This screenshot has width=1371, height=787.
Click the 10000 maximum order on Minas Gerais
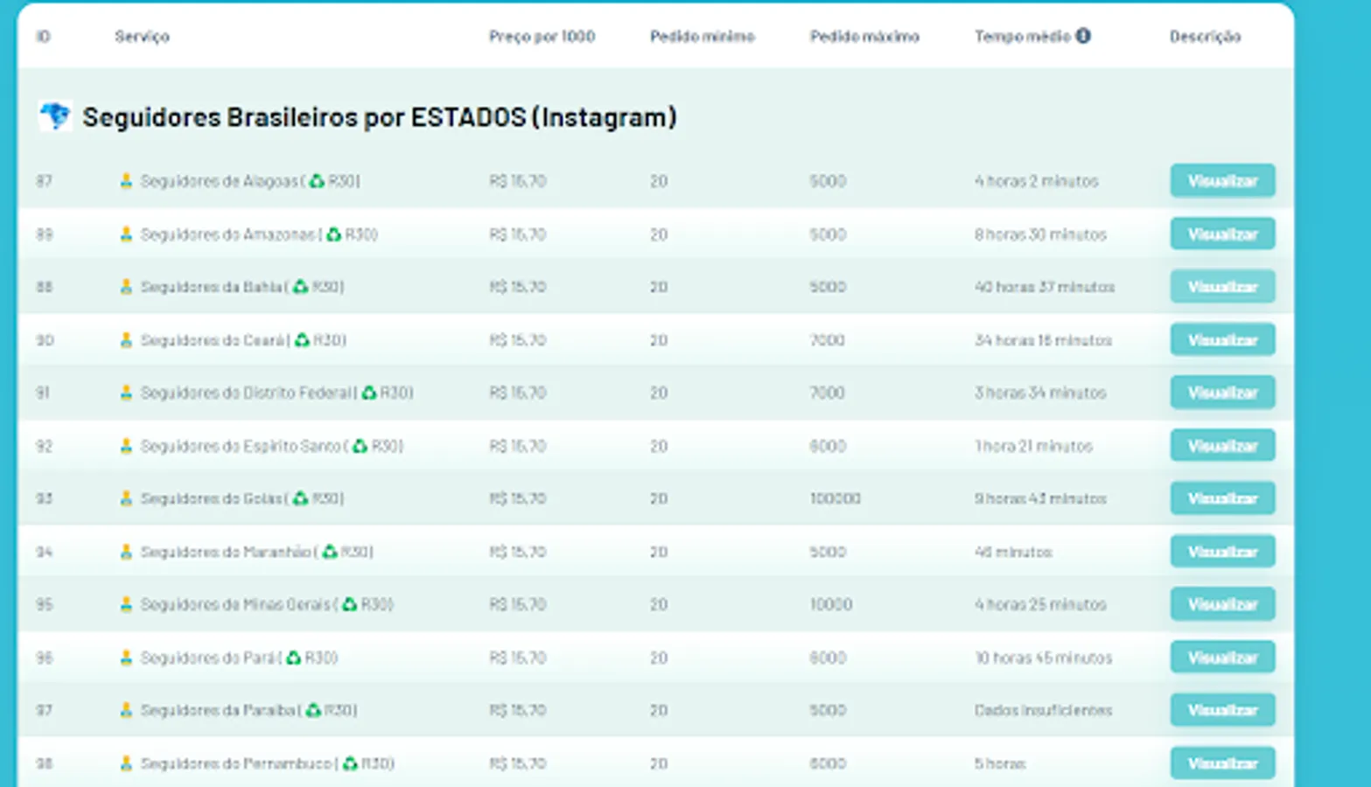830,604
